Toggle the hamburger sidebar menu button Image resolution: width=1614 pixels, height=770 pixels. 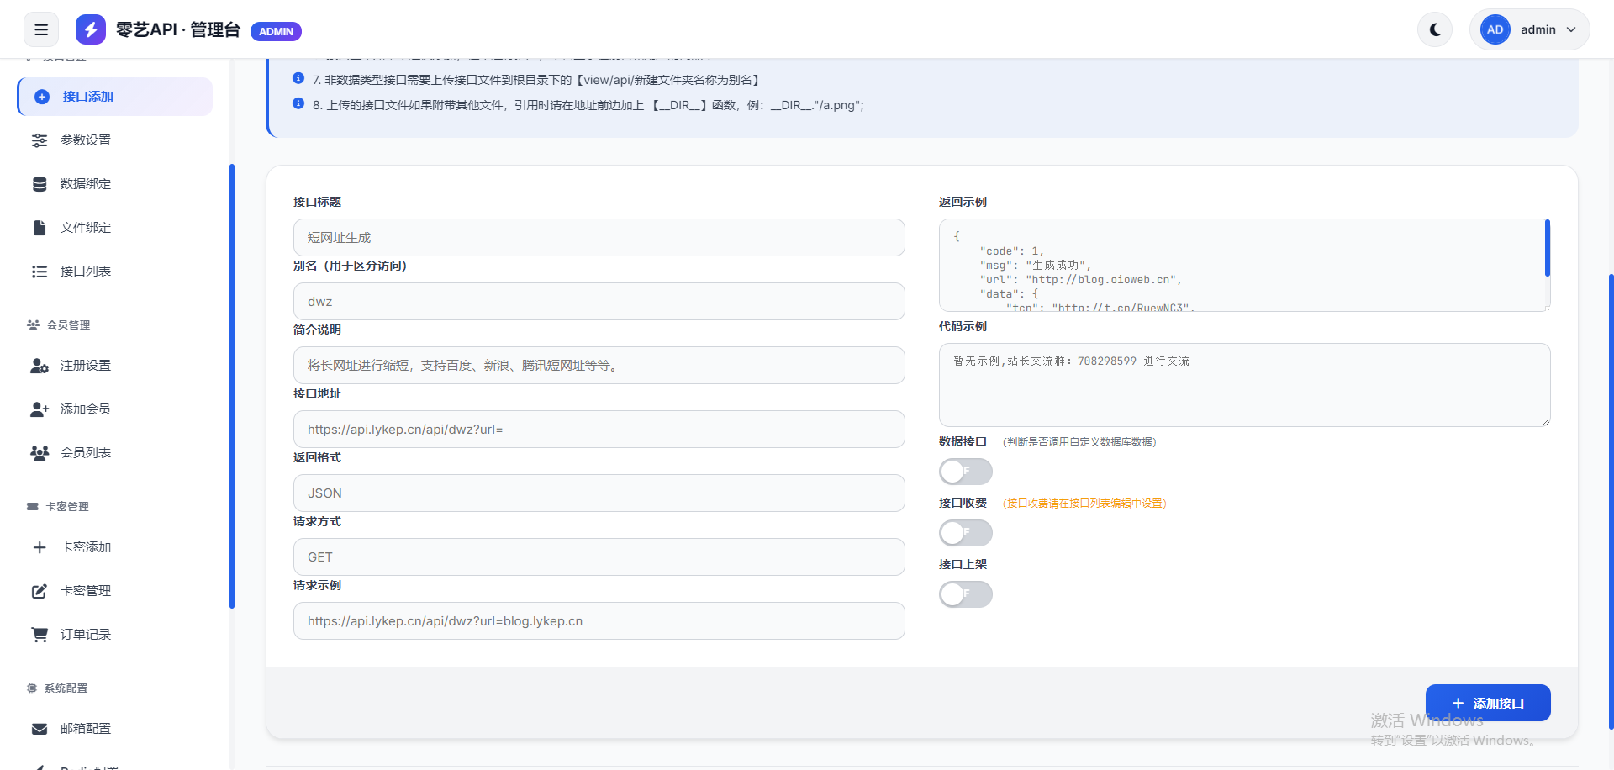coord(41,30)
